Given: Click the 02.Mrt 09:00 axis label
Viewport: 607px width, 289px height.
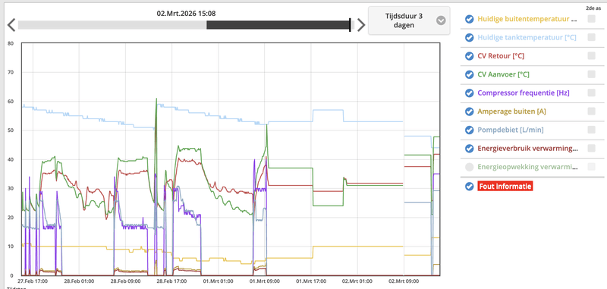Looking at the screenshot, I should [404, 281].
